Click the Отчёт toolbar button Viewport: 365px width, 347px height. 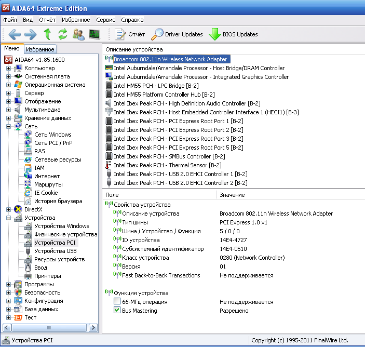pyautogui.click(x=130, y=34)
